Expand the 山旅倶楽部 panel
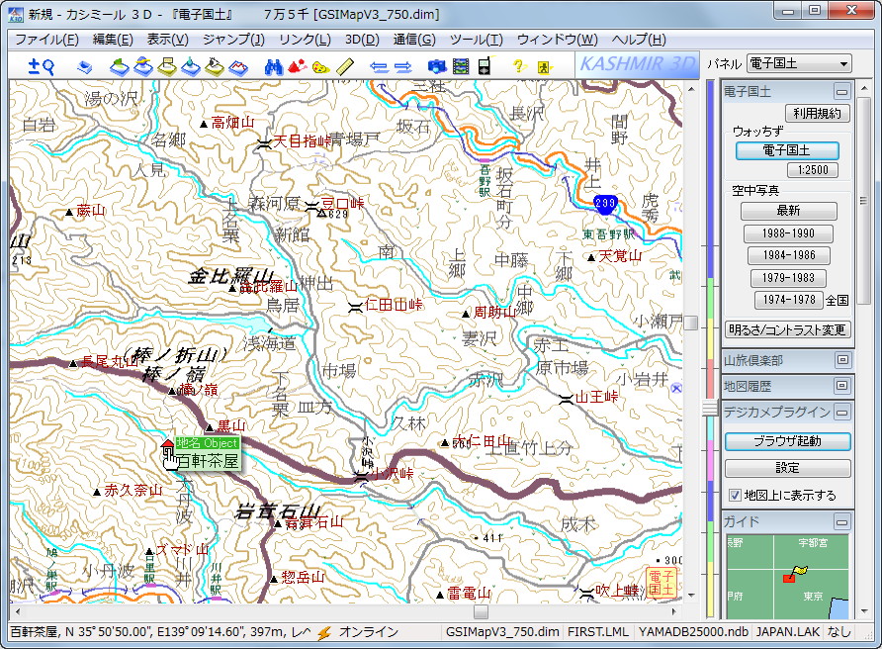 842,360
